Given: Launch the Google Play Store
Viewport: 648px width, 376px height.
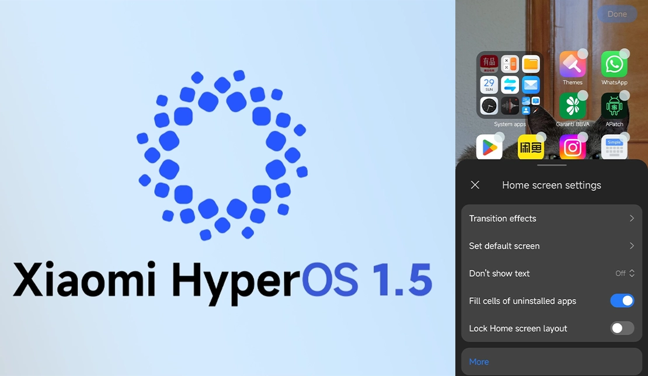Looking at the screenshot, I should click(x=489, y=147).
